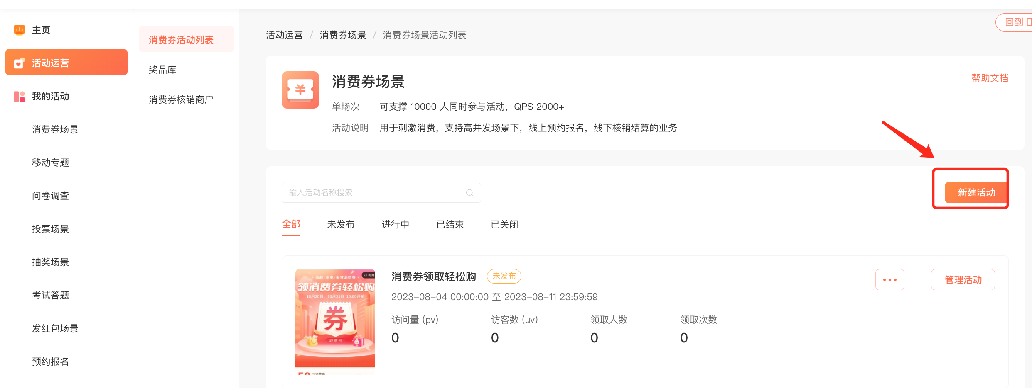Select the 已结束 filter tab
The image size is (1032, 388).
(x=450, y=224)
